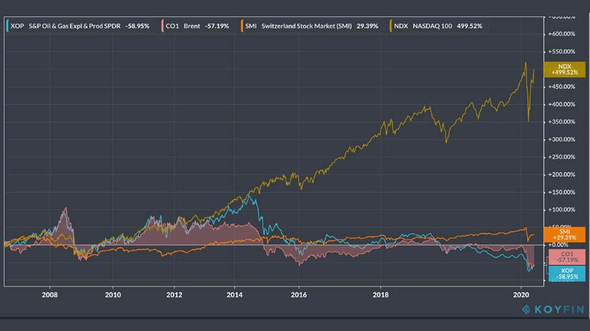
Task: Click the +400.00% label on percent axis
Action: (x=562, y=104)
